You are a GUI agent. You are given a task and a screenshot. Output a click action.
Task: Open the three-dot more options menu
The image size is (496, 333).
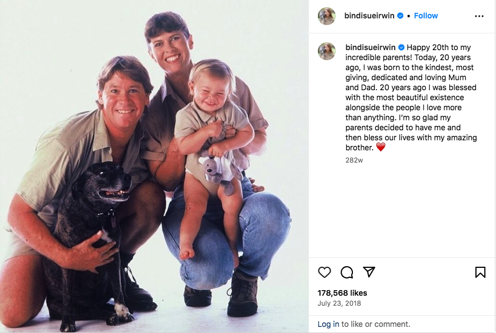[x=479, y=16]
